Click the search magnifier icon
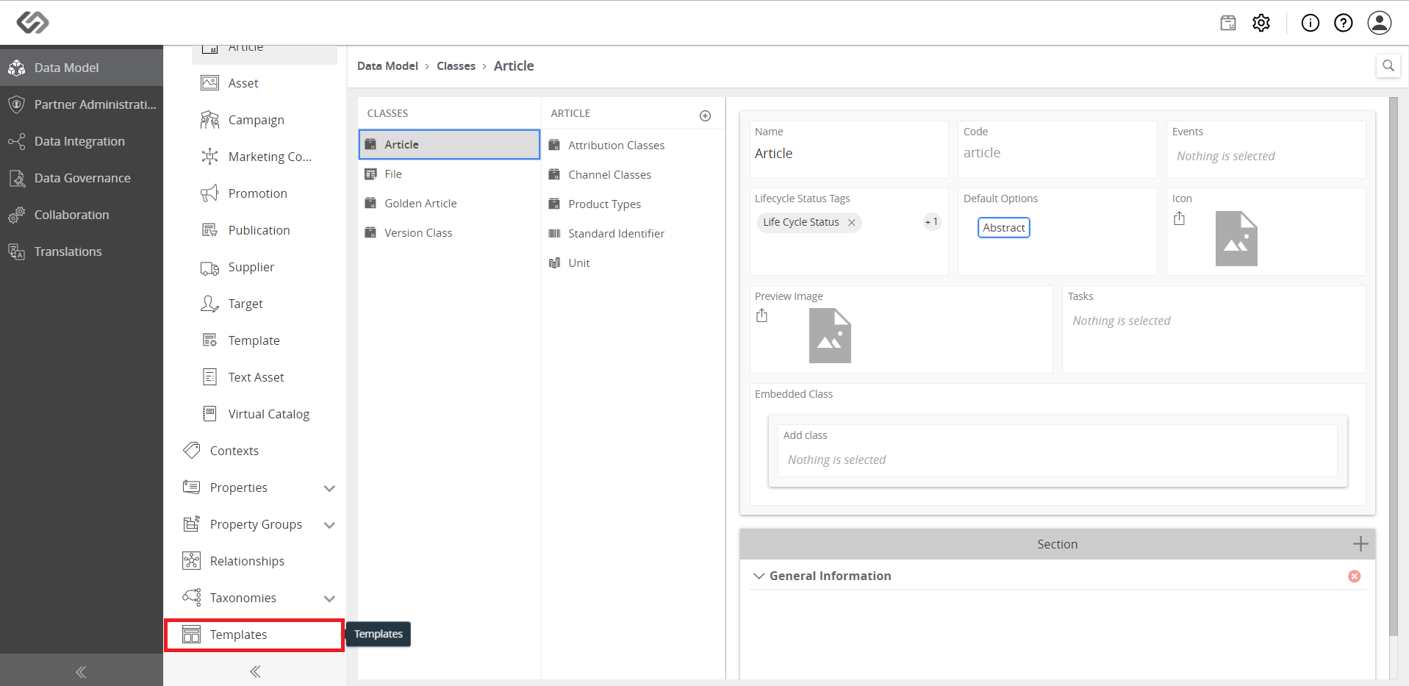Viewport: 1409px width, 686px height. coord(1388,65)
